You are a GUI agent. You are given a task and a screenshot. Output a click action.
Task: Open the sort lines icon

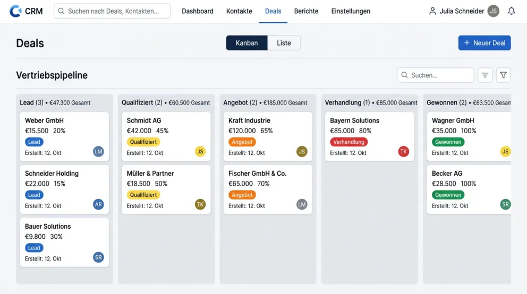pos(485,75)
